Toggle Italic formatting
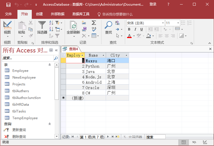Viewport: 214px width, 146px height. (135, 29)
